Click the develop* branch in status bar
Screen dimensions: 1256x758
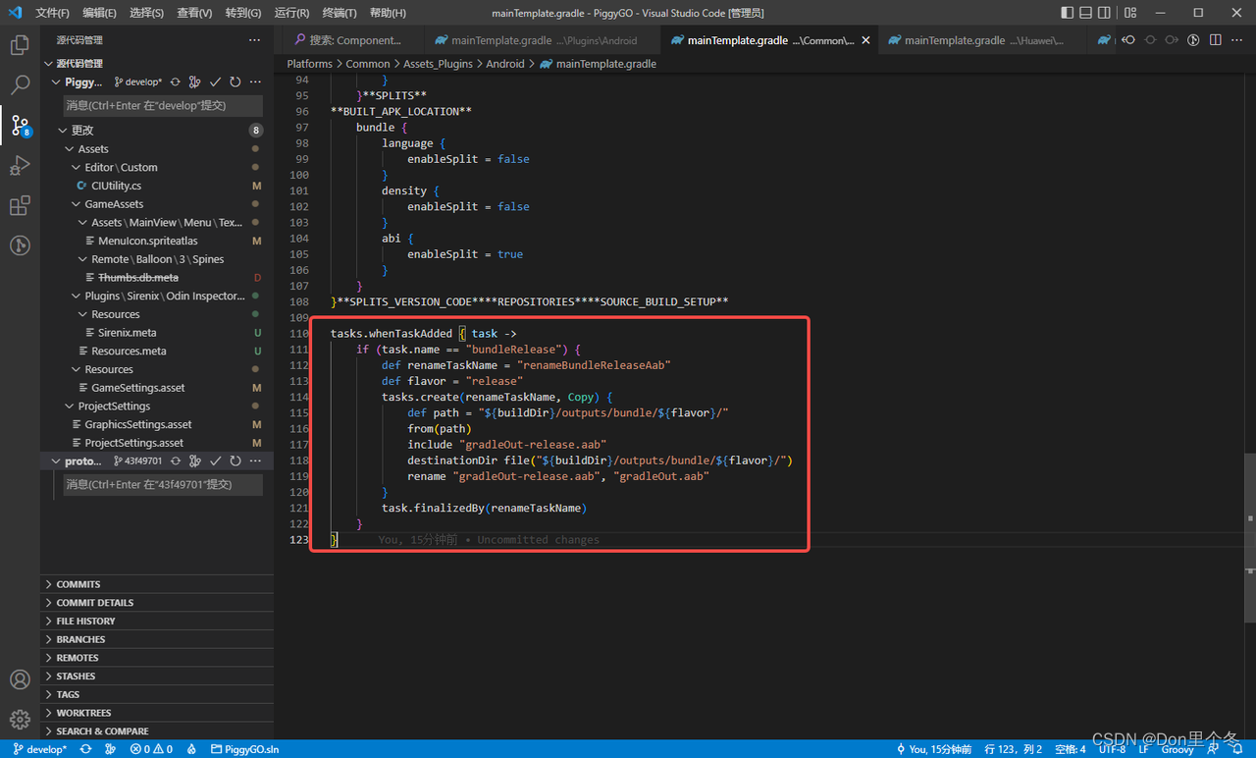[40, 749]
